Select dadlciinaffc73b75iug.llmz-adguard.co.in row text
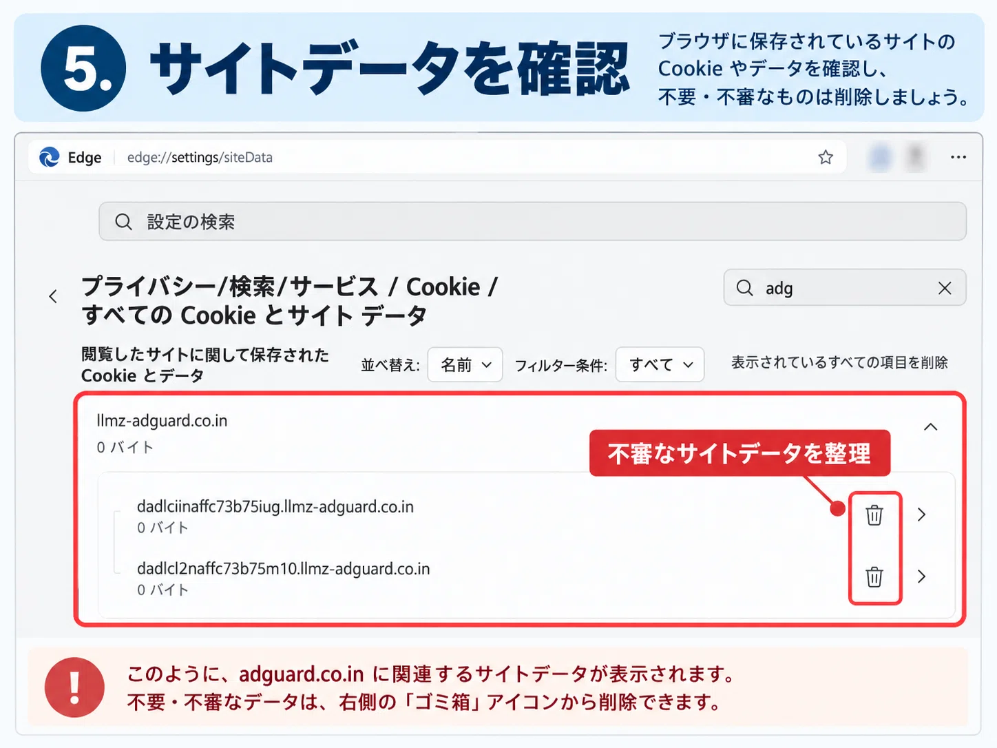This screenshot has height=748, width=997. [275, 507]
